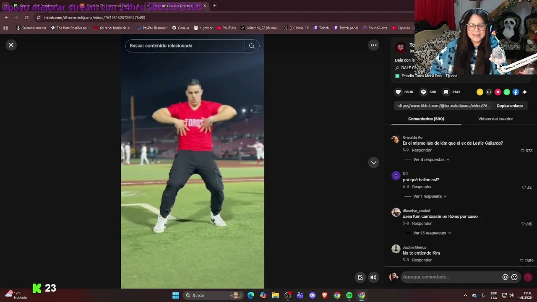Open the emoji picker in comment box

pyautogui.click(x=514, y=277)
